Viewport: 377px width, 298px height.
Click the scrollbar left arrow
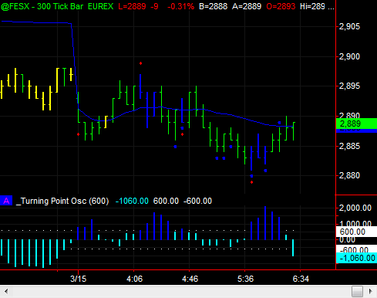(x=6, y=292)
